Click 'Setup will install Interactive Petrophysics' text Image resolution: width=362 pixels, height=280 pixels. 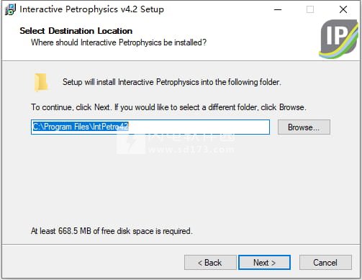click(x=172, y=82)
